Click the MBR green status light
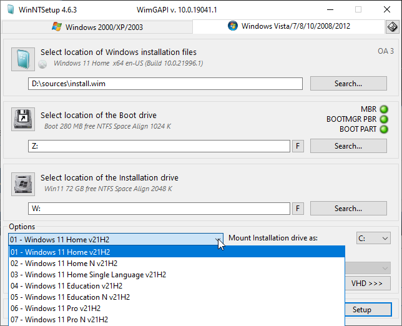This screenshot has height=326, width=402. tap(384, 109)
